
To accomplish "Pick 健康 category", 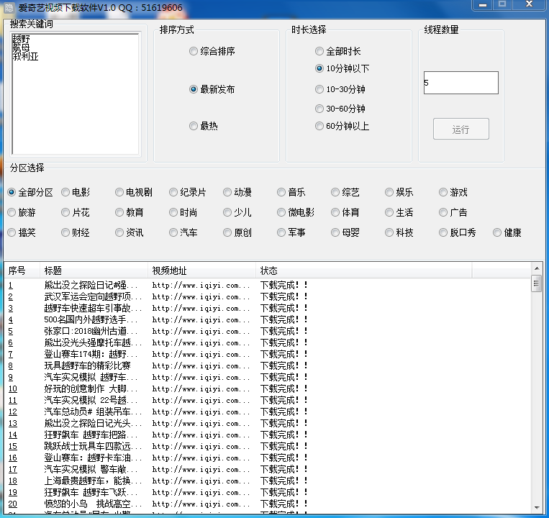I will click(x=507, y=232).
